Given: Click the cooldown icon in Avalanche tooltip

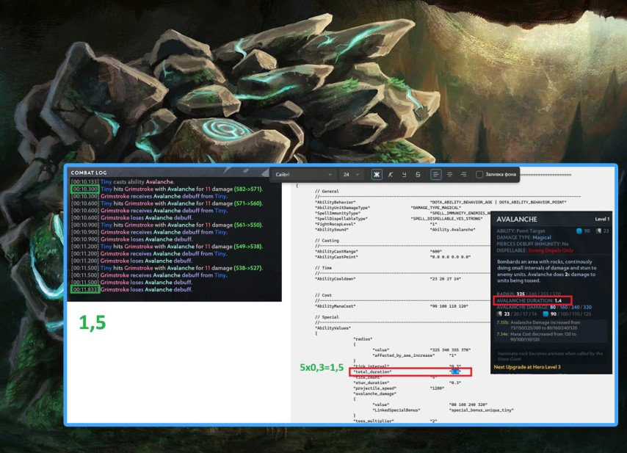Looking at the screenshot, I should click(x=599, y=232).
